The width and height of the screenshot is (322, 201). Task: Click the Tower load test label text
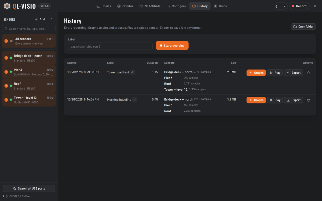tap(118, 72)
